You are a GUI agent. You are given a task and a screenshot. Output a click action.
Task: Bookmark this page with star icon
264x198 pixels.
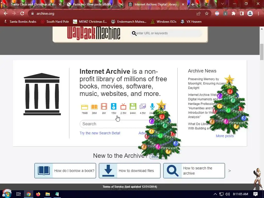click(207, 14)
